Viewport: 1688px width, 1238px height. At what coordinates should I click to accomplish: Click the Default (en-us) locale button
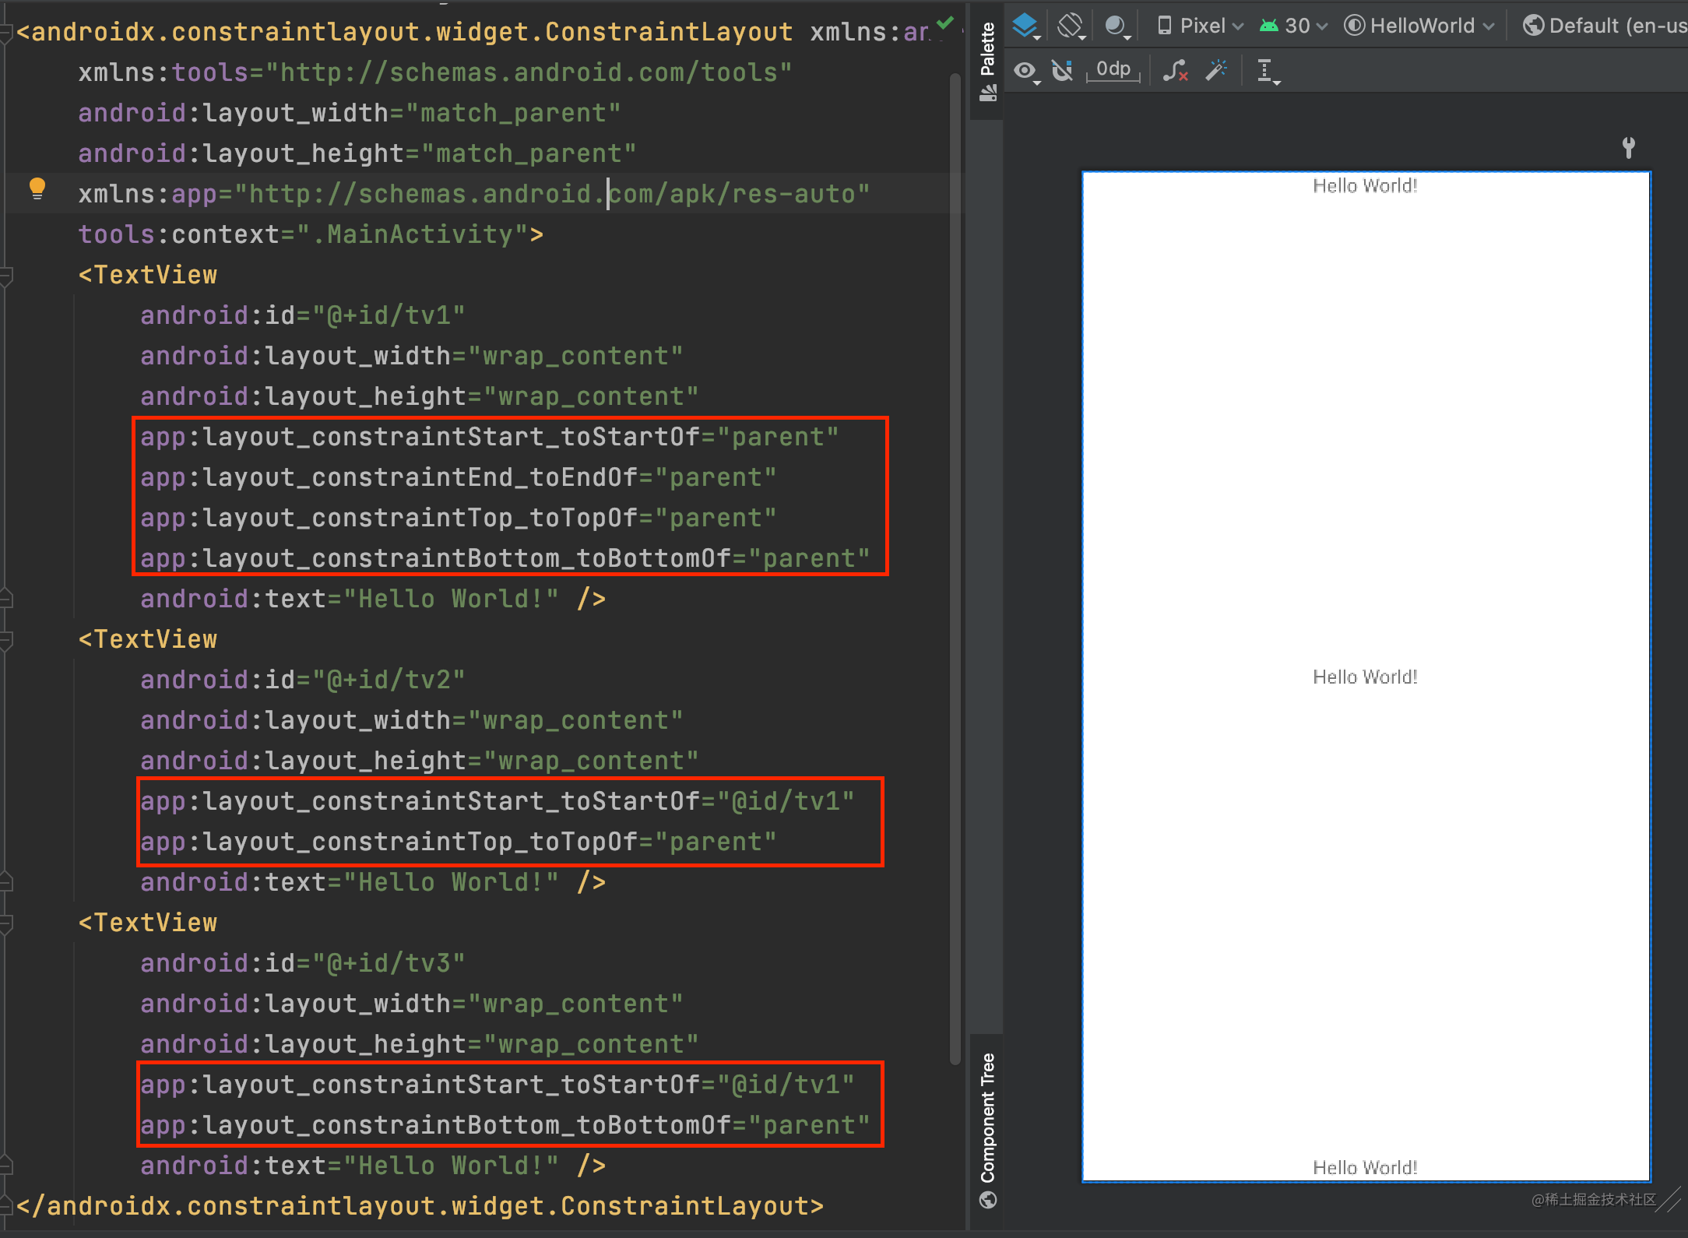coord(1605,26)
